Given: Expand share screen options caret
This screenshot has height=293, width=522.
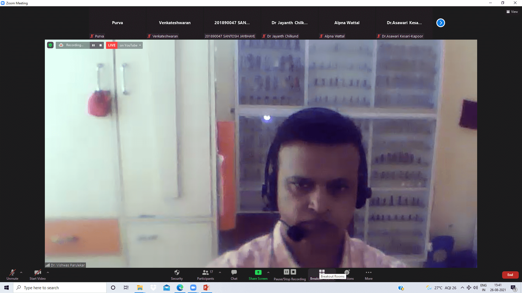Looking at the screenshot, I should (268, 272).
